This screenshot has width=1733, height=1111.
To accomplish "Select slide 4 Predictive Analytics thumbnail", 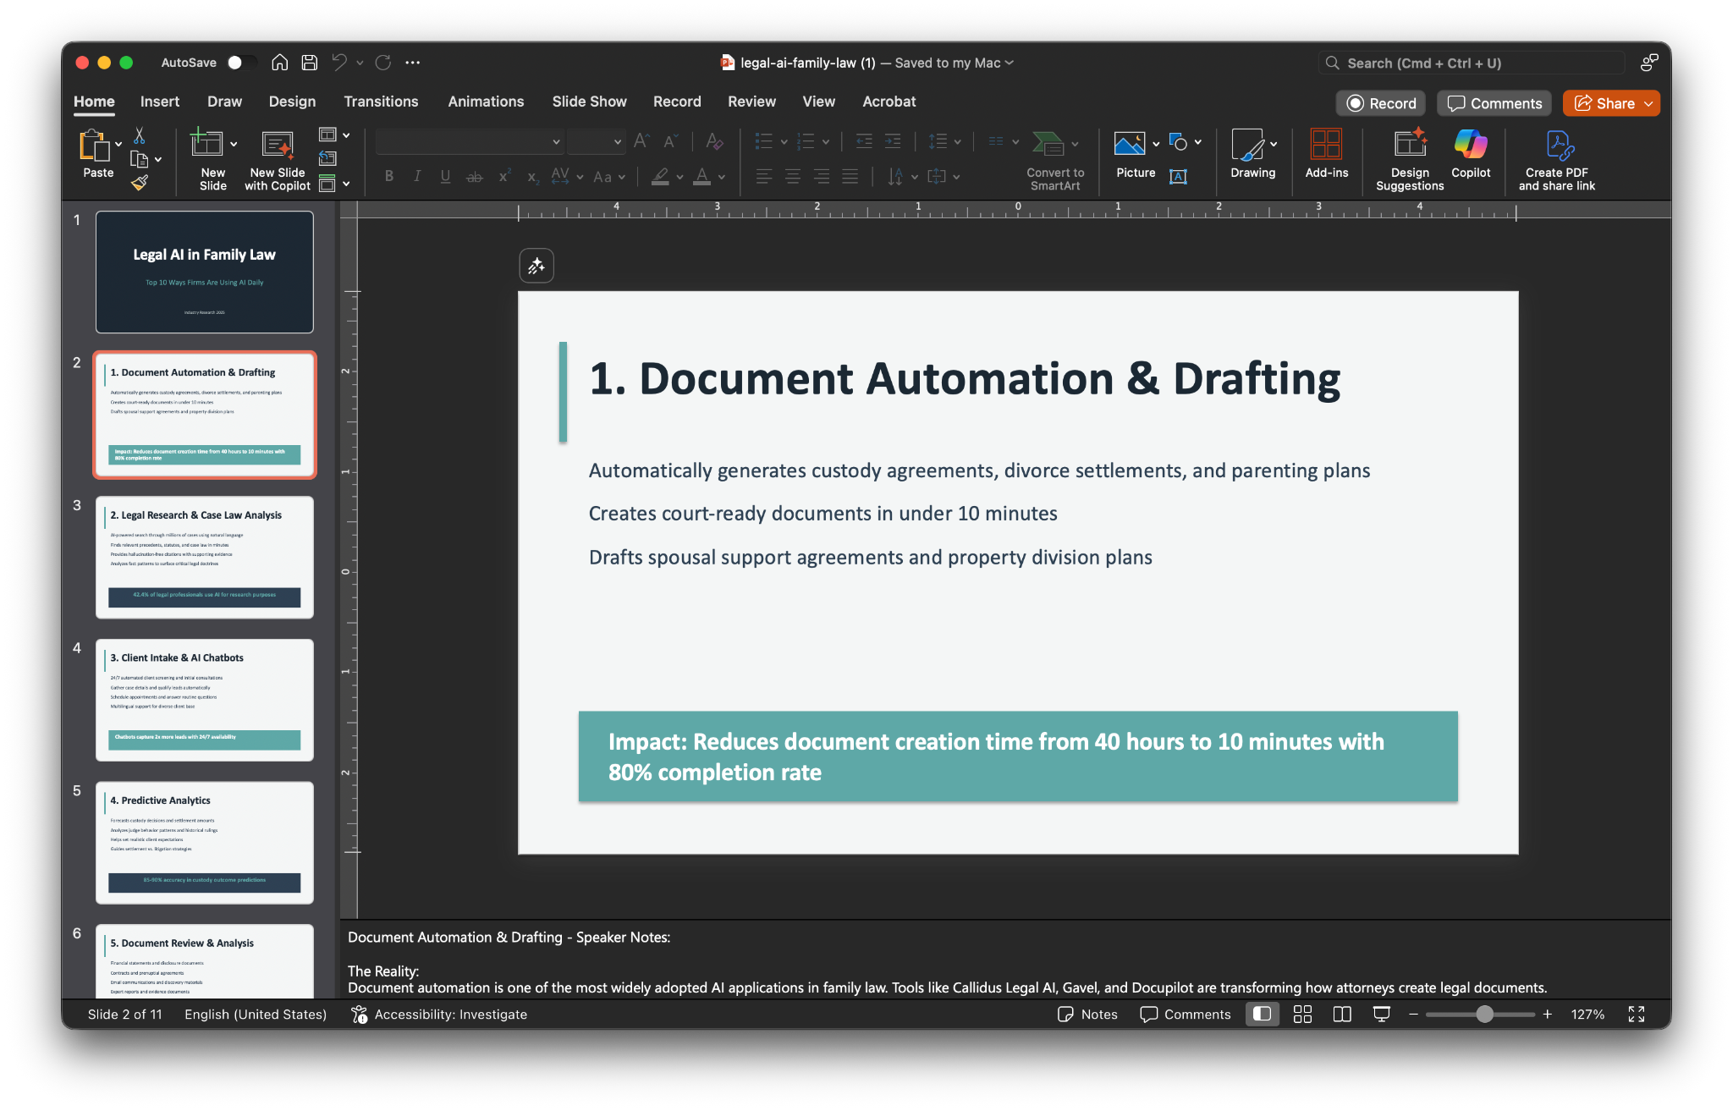I will [x=204, y=843].
